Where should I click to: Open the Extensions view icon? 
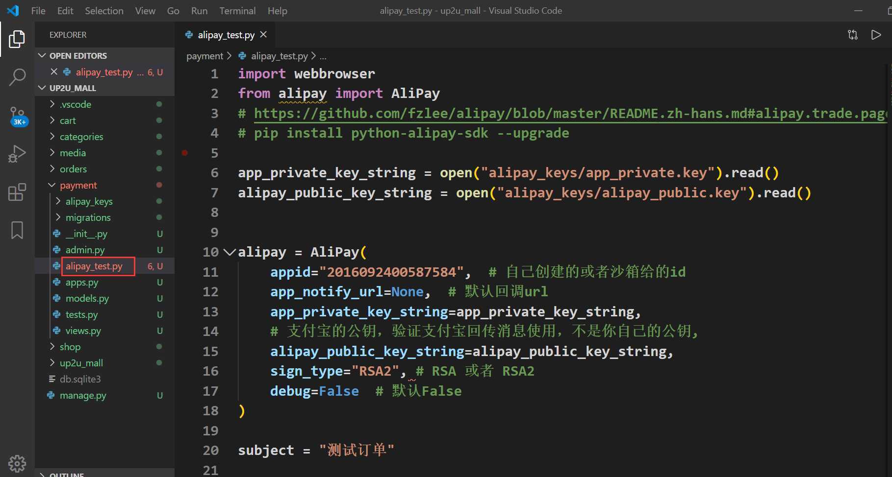click(17, 192)
